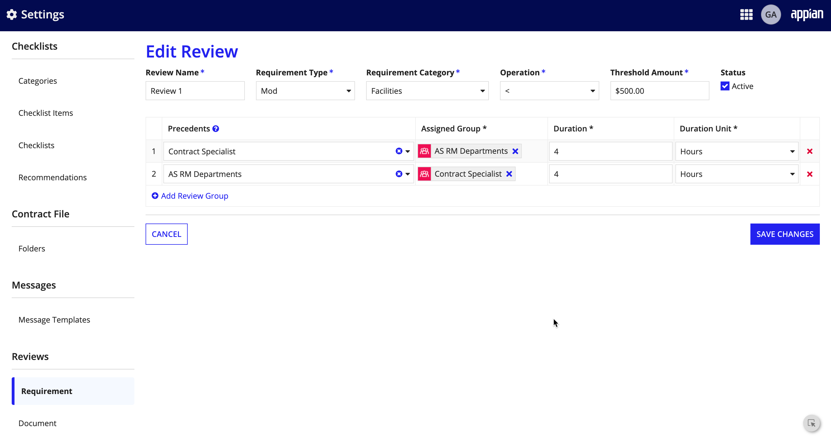Click Add Review Group link
831x437 pixels.
(x=195, y=196)
